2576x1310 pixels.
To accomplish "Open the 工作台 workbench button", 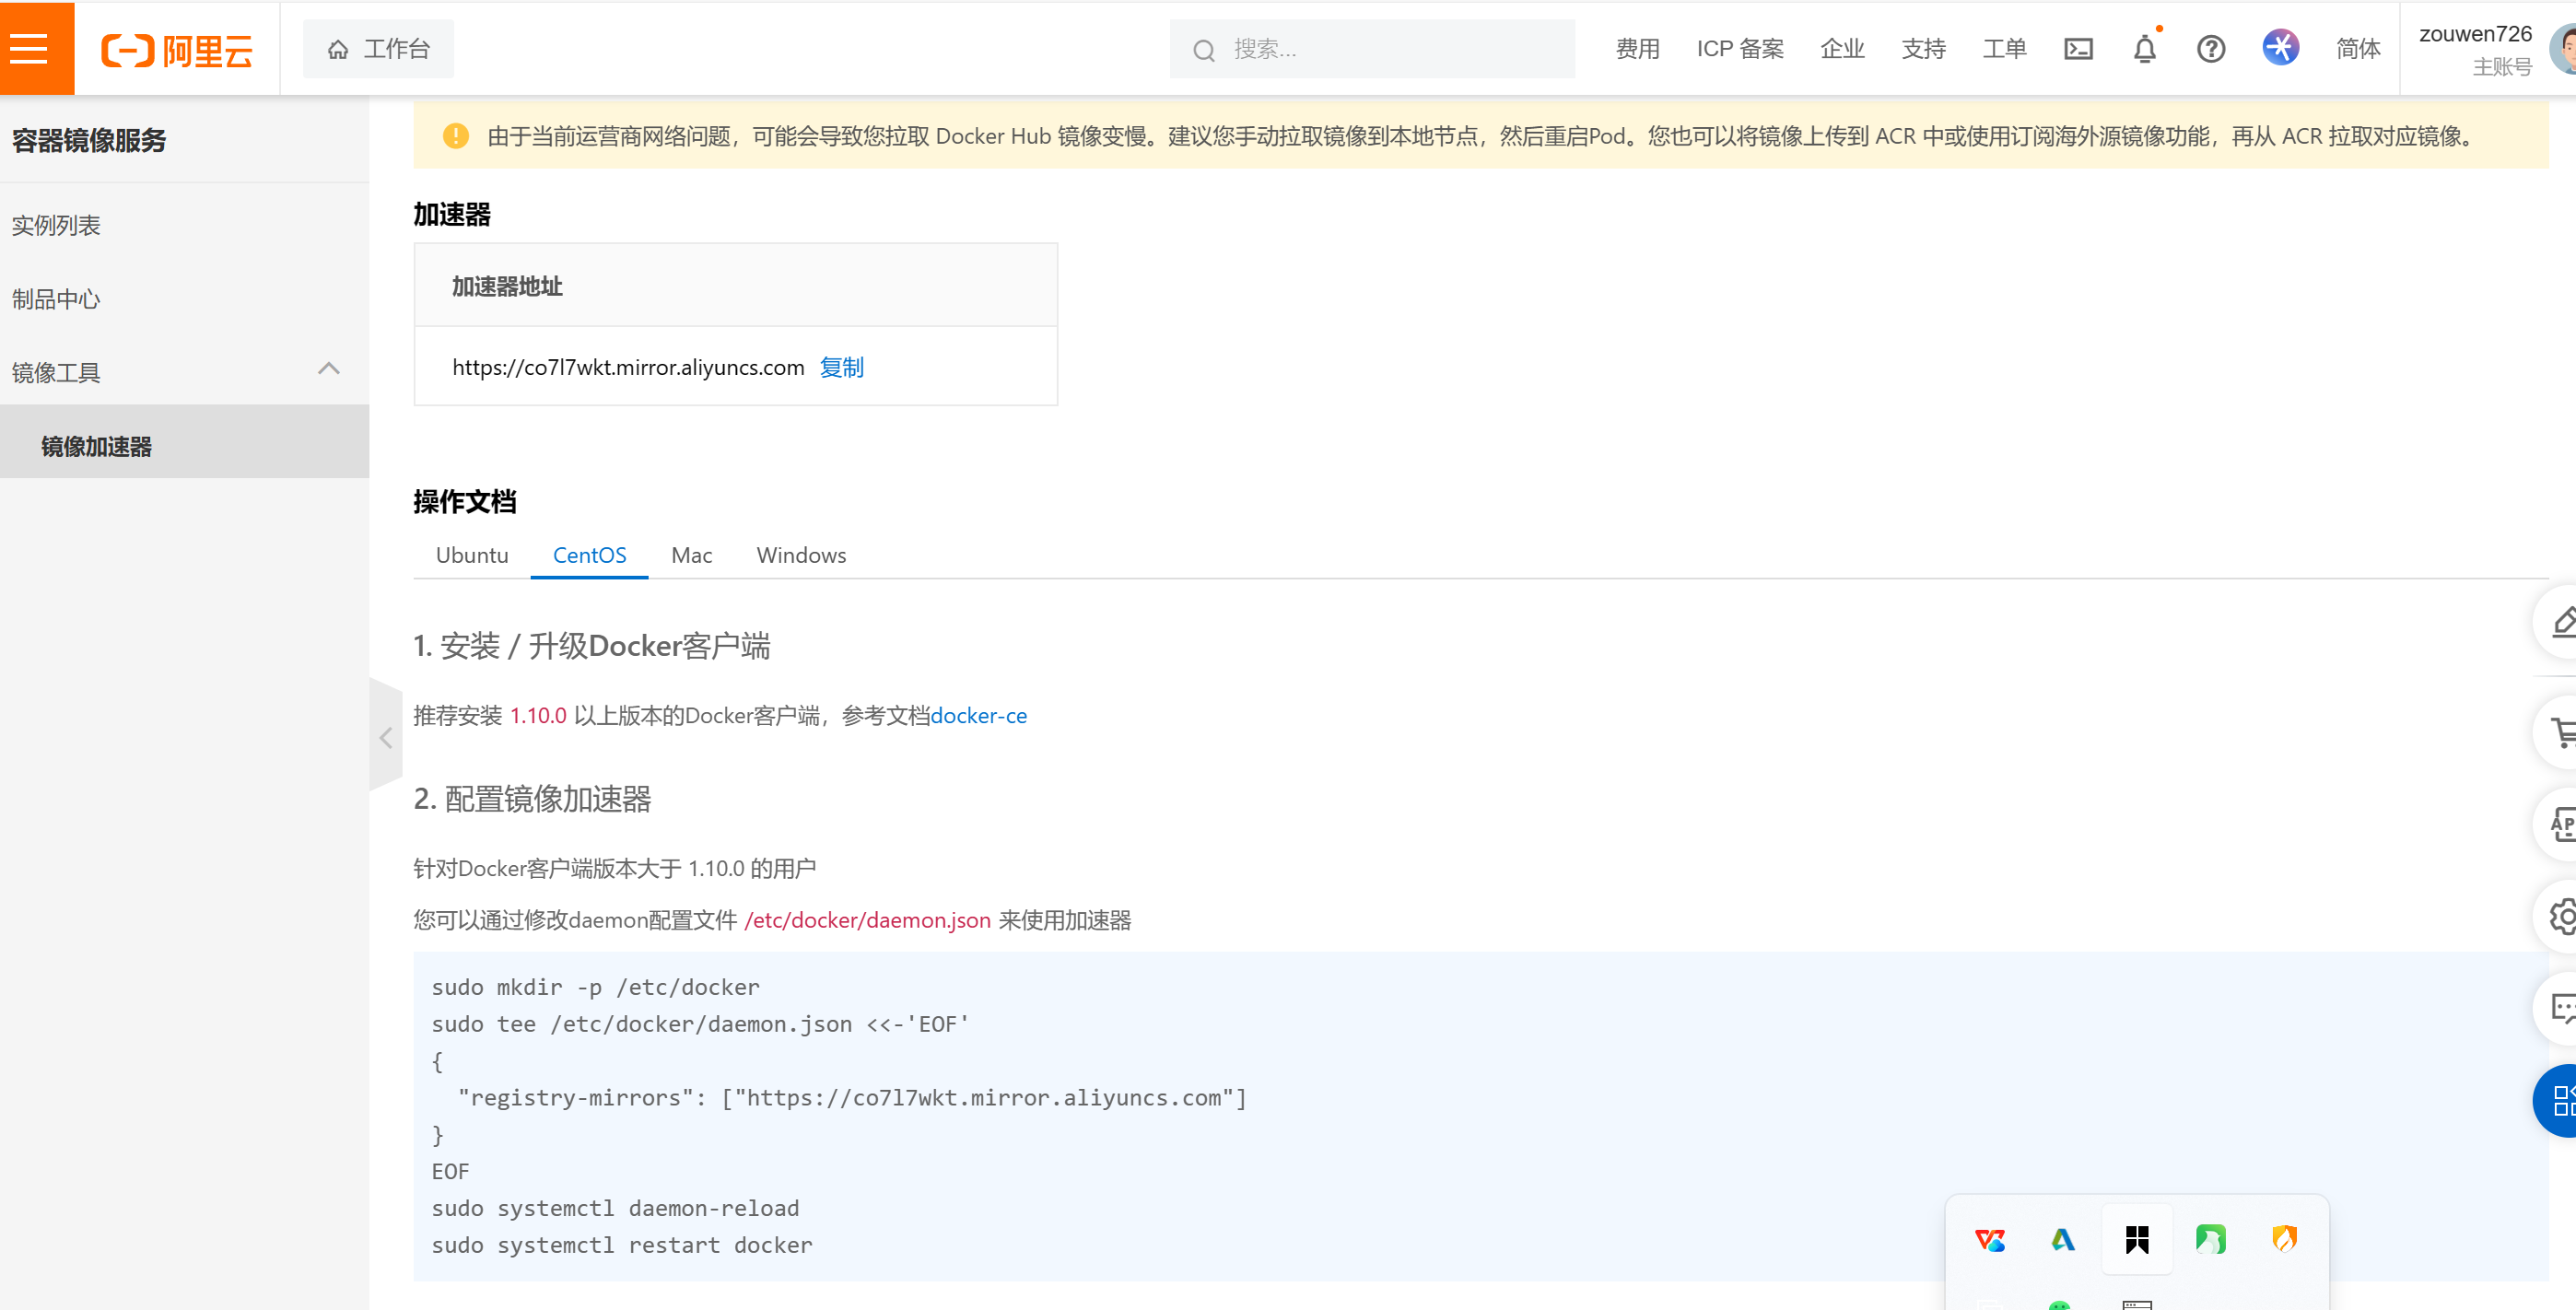I will coord(378,49).
